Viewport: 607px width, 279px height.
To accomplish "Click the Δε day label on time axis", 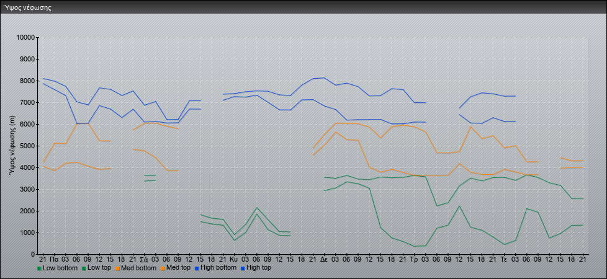I will tap(323, 259).
